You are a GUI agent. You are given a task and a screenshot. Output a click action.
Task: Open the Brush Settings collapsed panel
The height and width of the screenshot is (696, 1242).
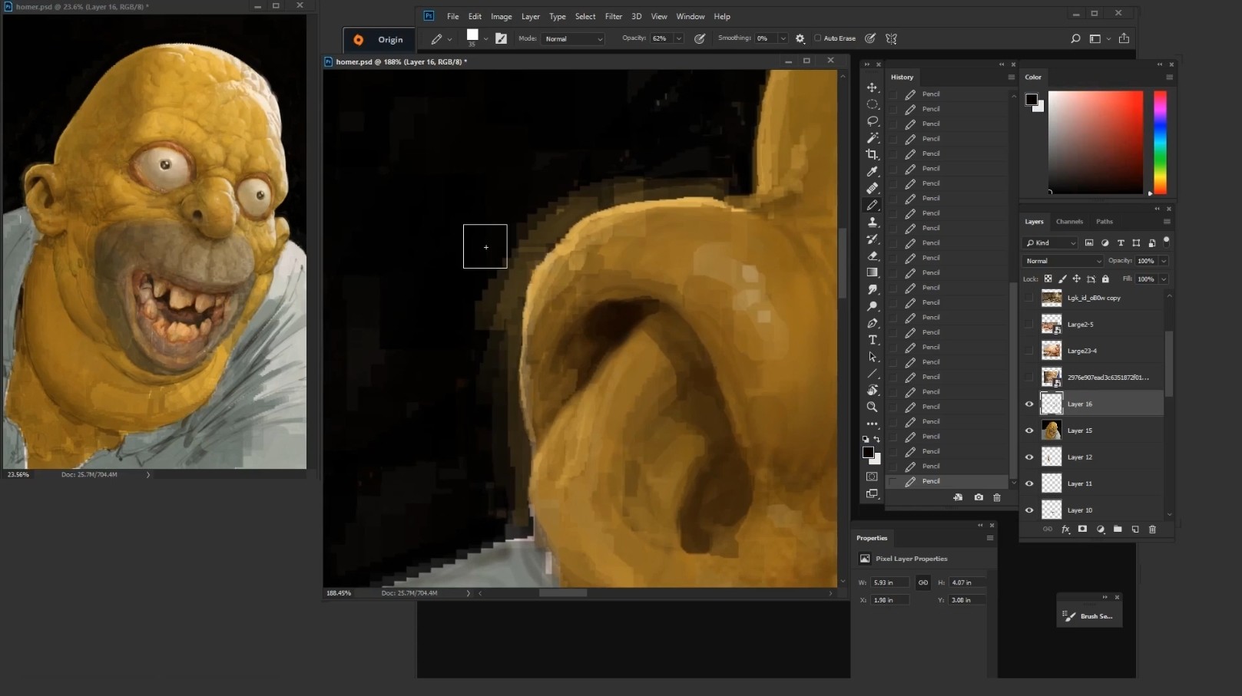click(x=1089, y=616)
